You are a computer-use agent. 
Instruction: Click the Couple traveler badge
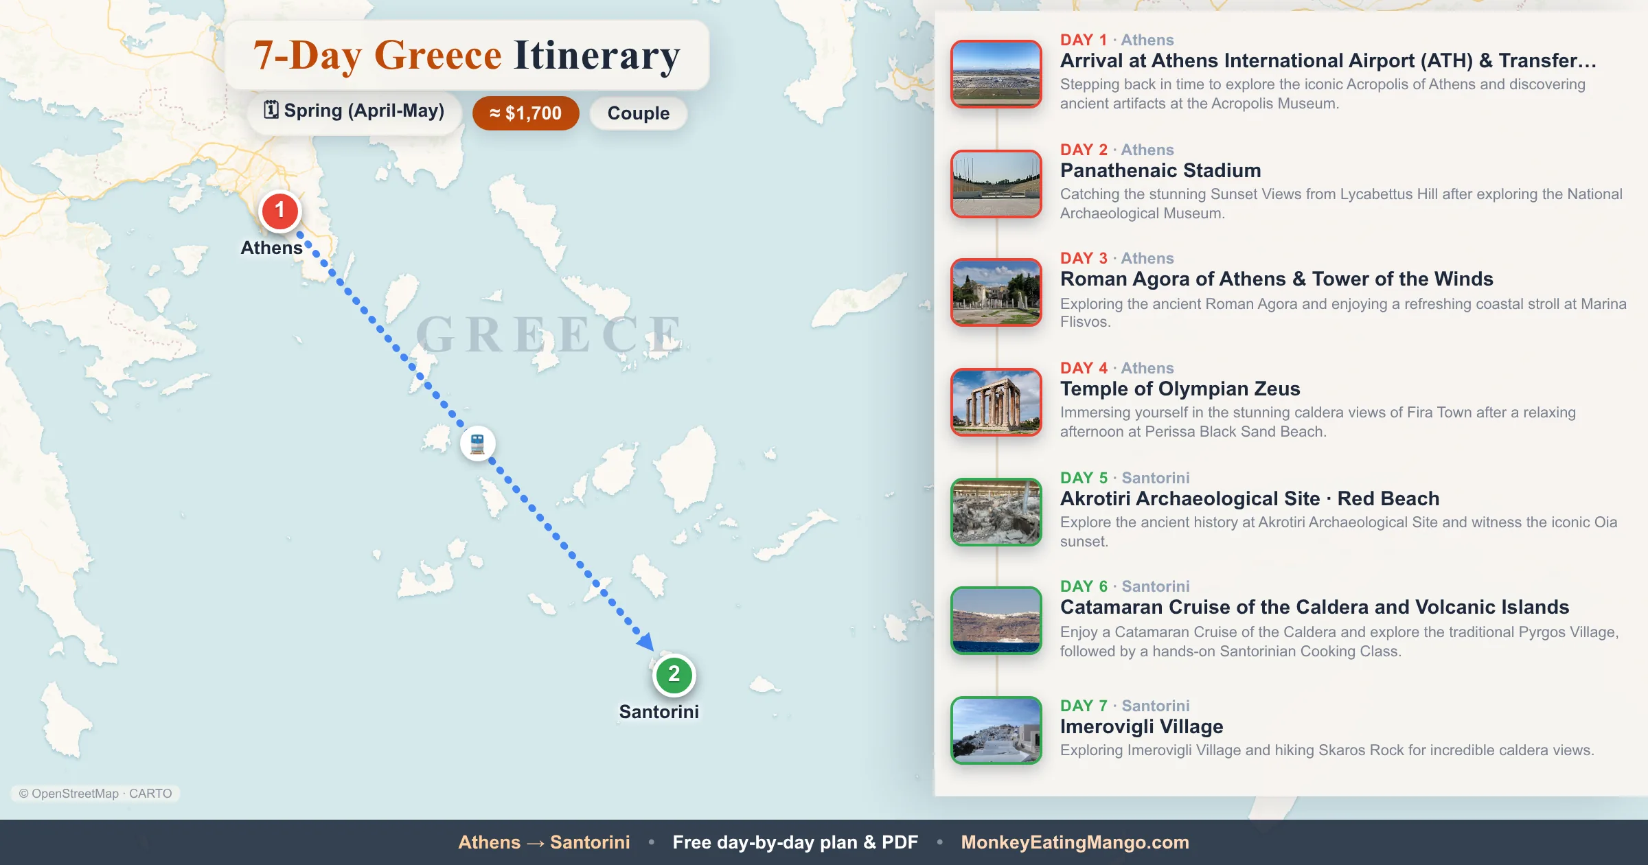coord(639,113)
